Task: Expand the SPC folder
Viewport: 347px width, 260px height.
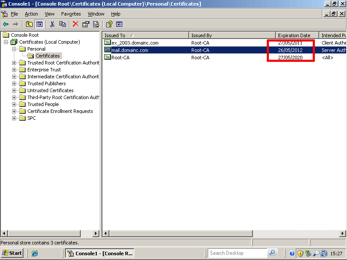Action: pos(14,118)
